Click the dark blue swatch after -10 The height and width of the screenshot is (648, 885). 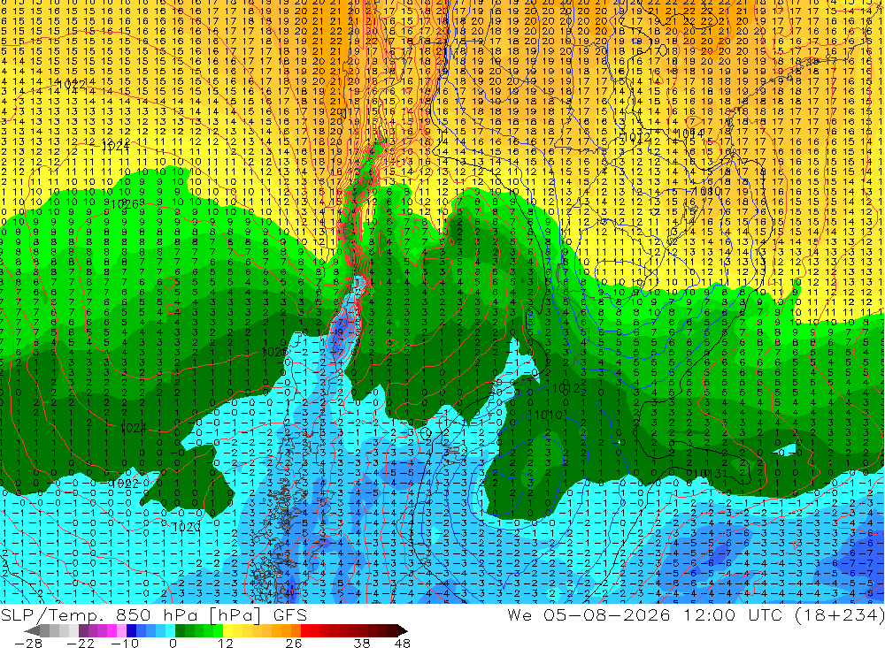pos(132,631)
